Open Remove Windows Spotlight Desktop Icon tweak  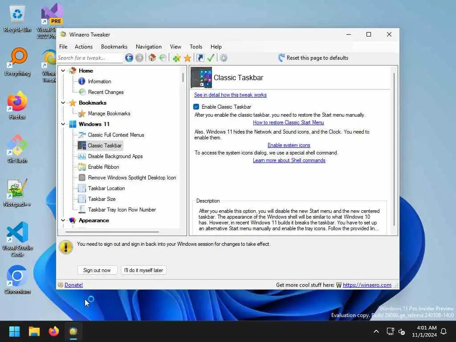pyautogui.click(x=132, y=178)
